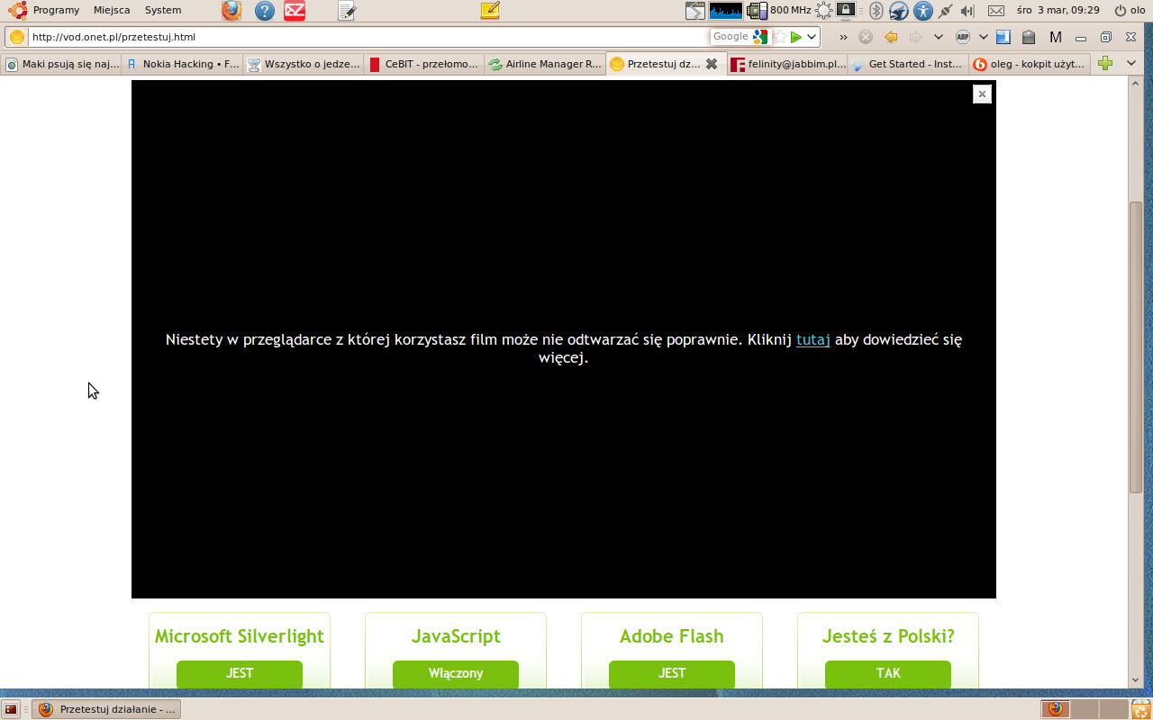Click the Jesteś z Polski TAK button

tap(888, 674)
